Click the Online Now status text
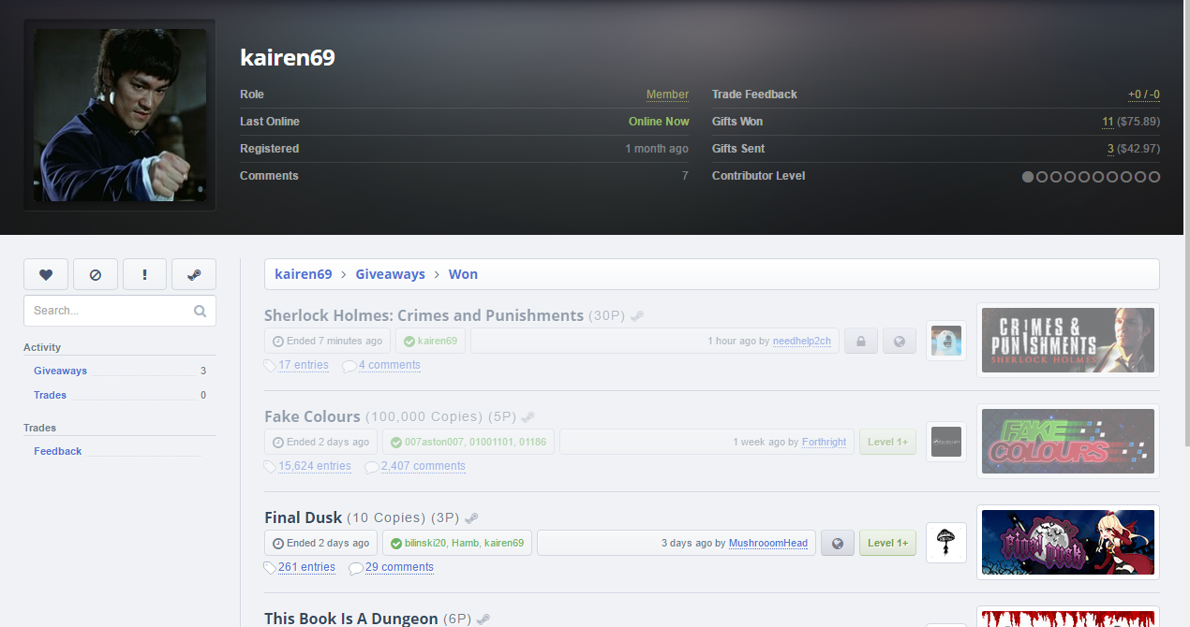Screen dimensions: 1190x627 tap(659, 122)
